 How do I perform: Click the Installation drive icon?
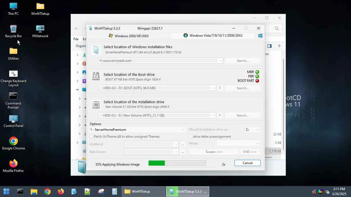click(x=96, y=104)
